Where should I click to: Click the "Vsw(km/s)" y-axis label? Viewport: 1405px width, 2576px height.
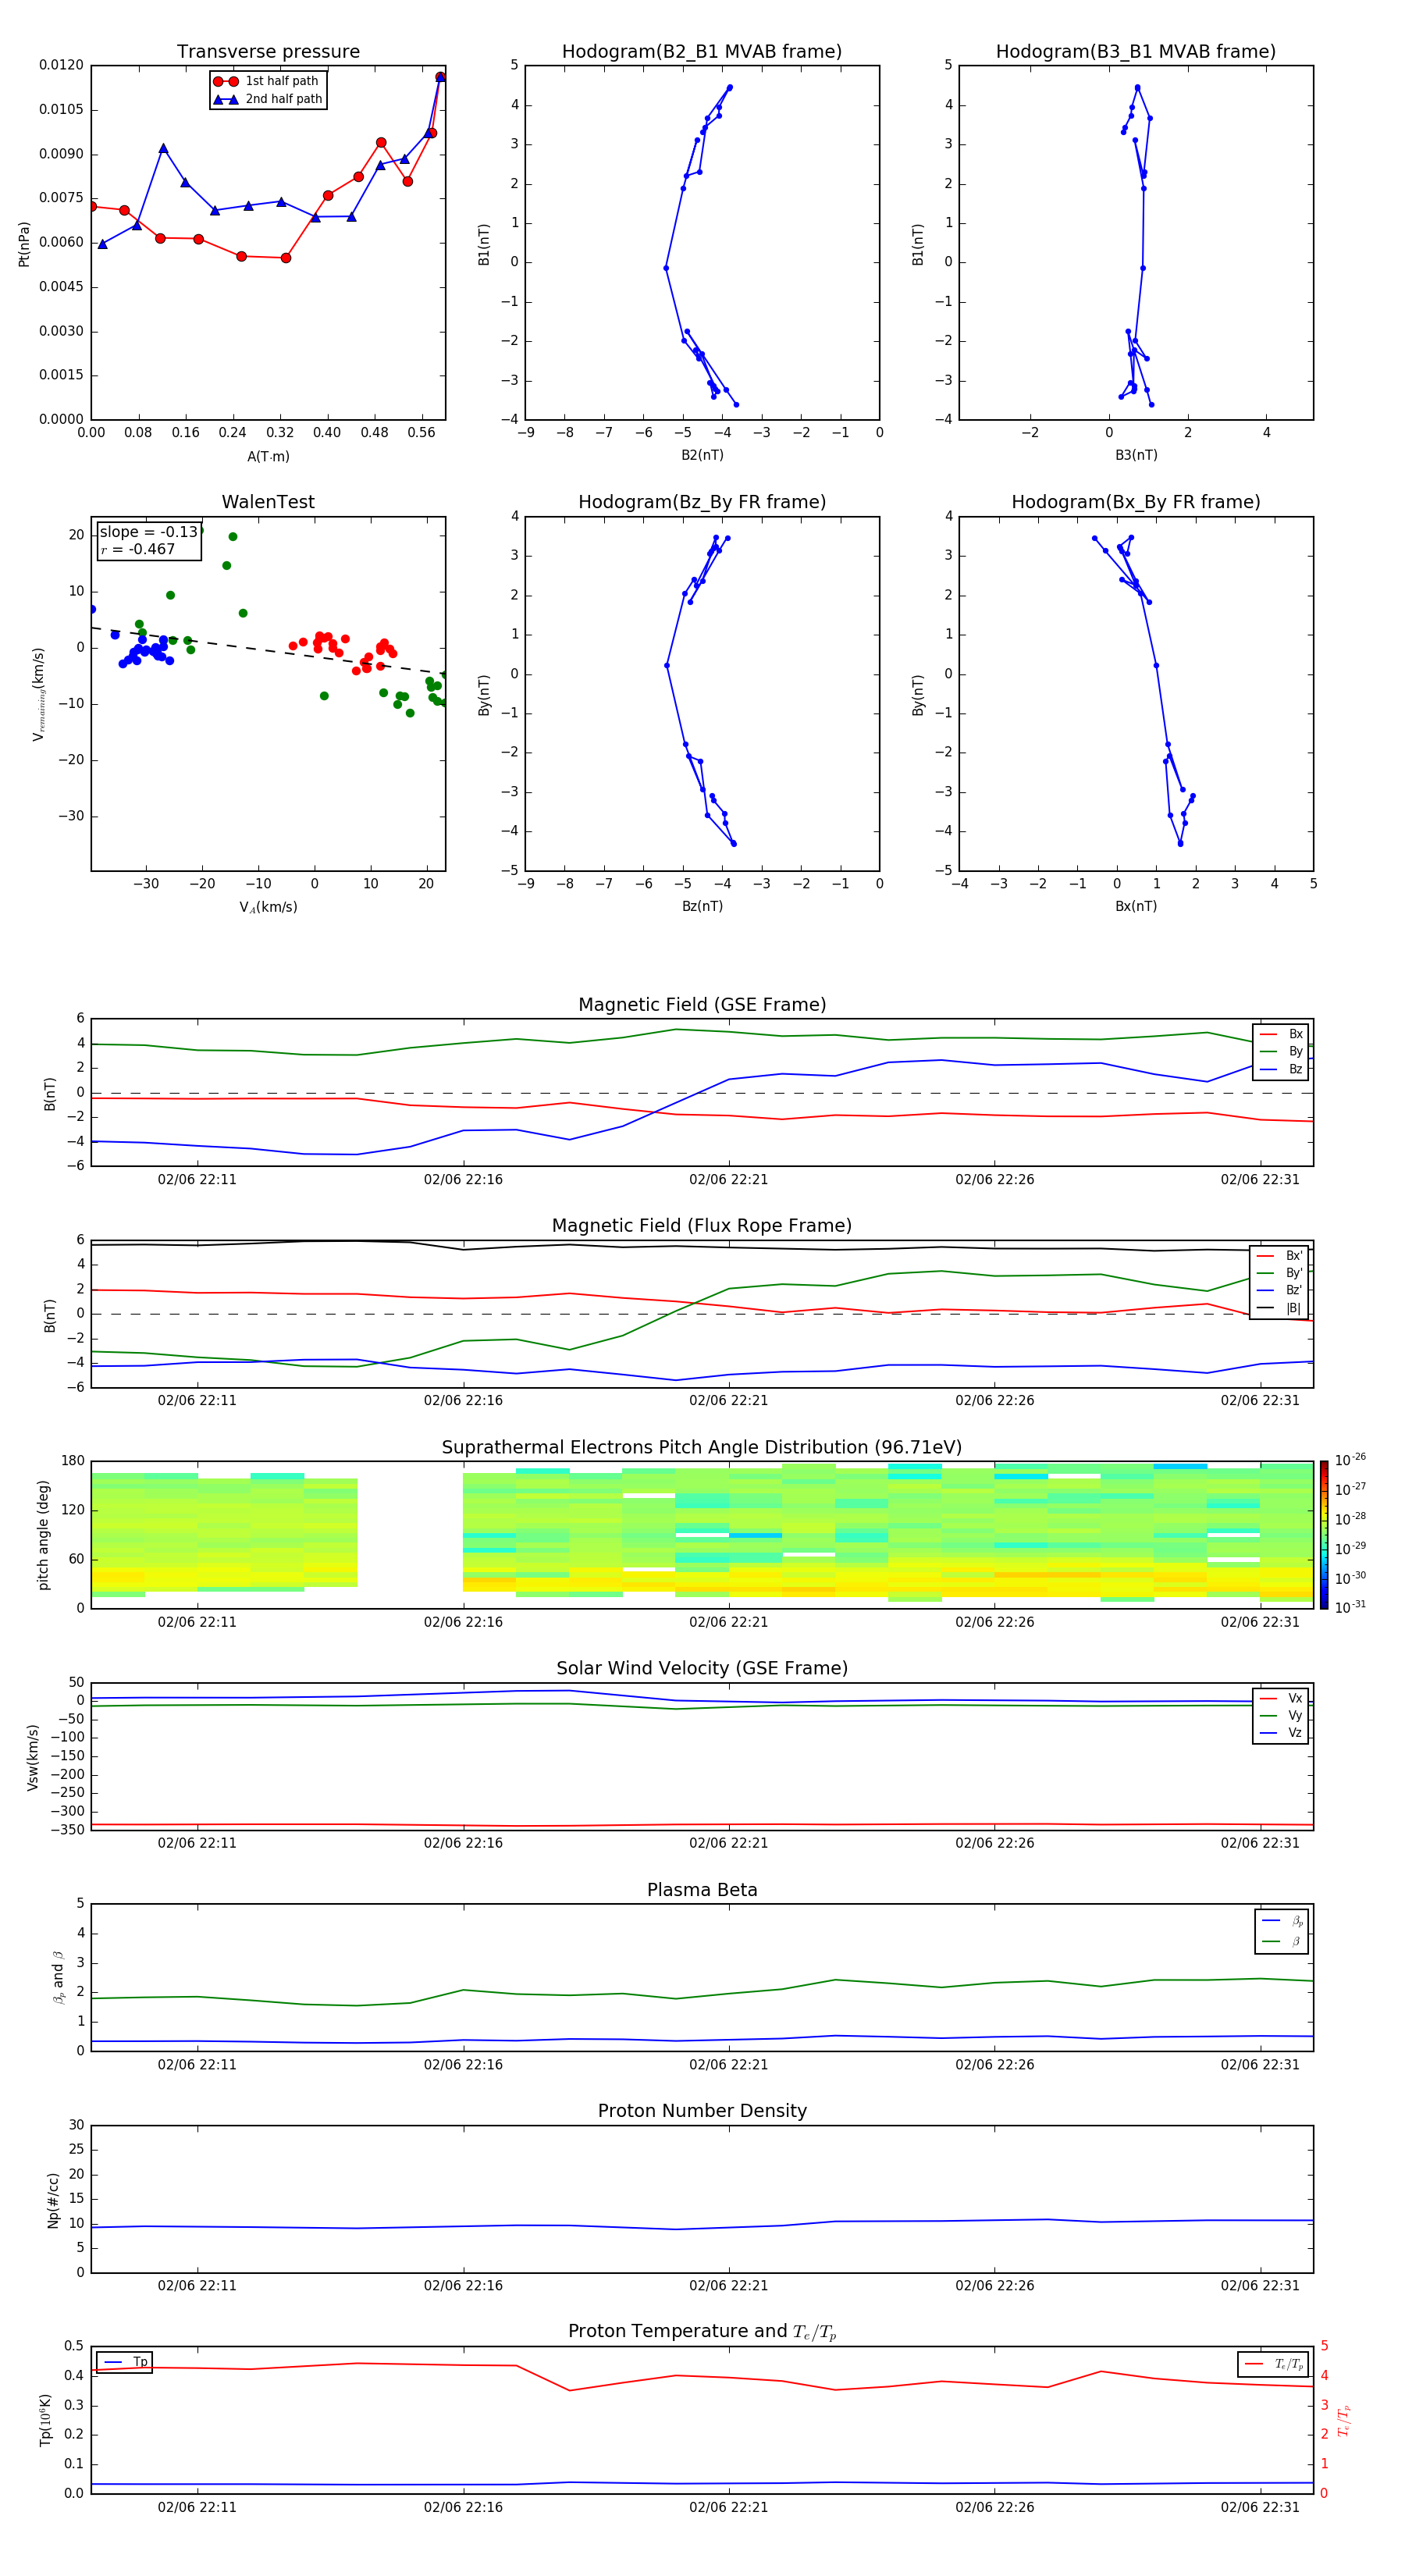click(33, 1757)
